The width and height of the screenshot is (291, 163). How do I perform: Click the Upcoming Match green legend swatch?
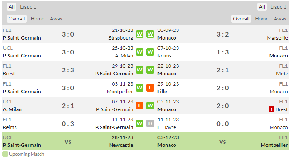click(x=5, y=154)
